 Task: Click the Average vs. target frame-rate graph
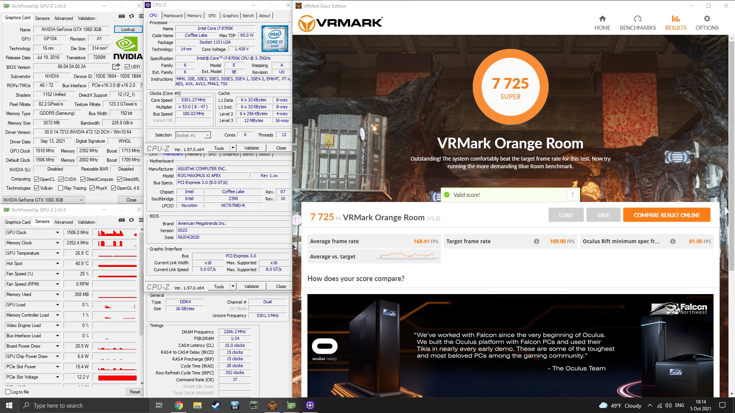(408, 256)
